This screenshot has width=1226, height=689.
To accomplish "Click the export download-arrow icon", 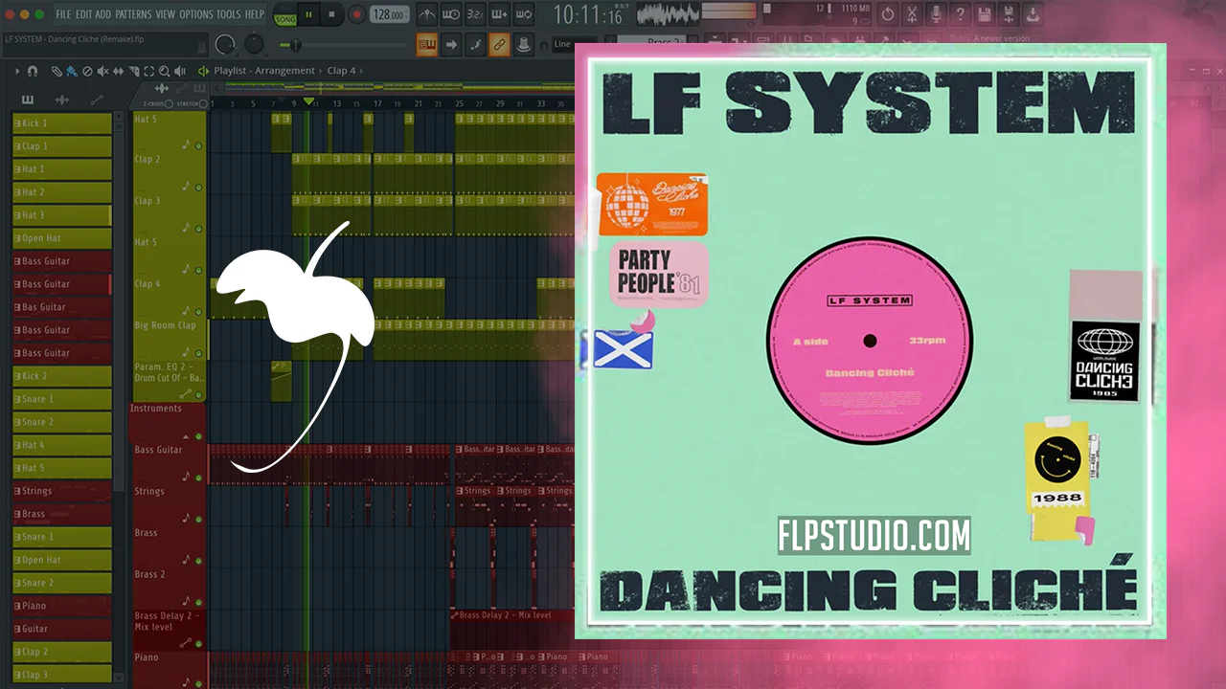I will (1033, 14).
